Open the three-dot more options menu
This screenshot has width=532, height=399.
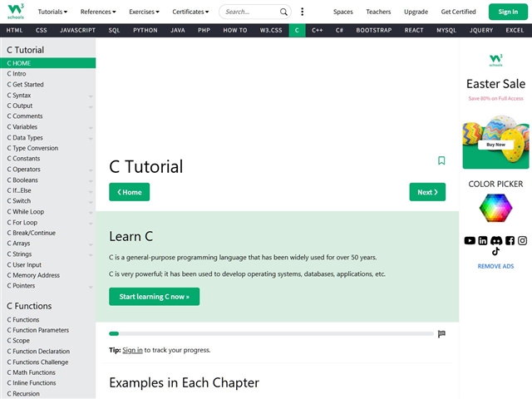click(302, 12)
